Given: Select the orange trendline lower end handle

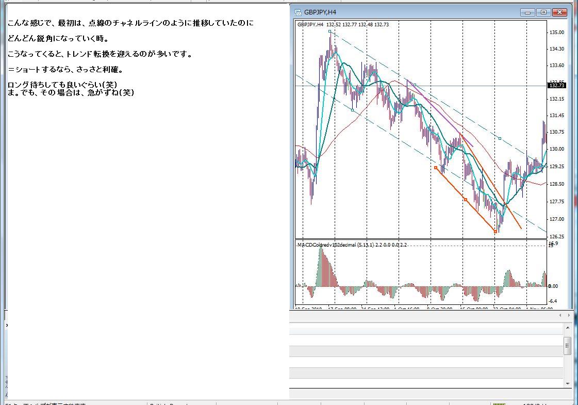Looking at the screenshot, I should pos(496,232).
